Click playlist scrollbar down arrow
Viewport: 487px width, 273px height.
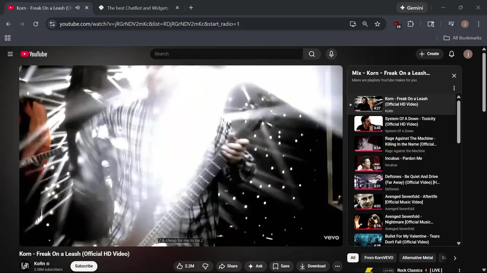458,243
